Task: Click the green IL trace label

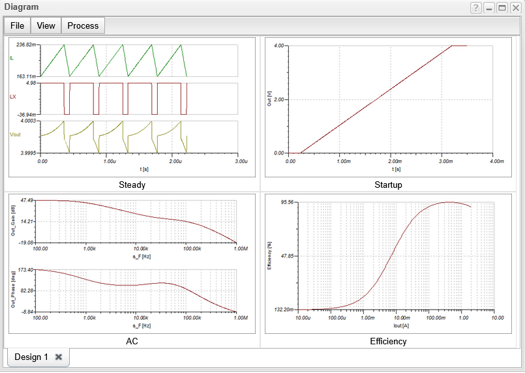Action: [12, 58]
